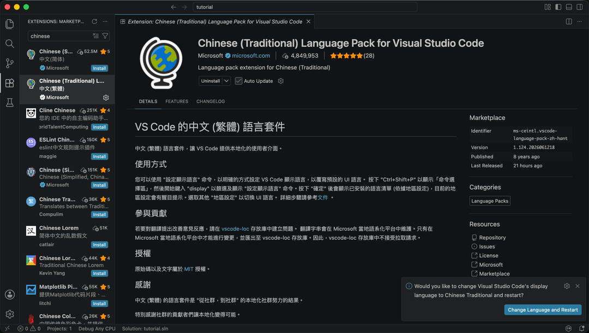
Task: Open the Search view in activity bar
Action: click(x=10, y=44)
